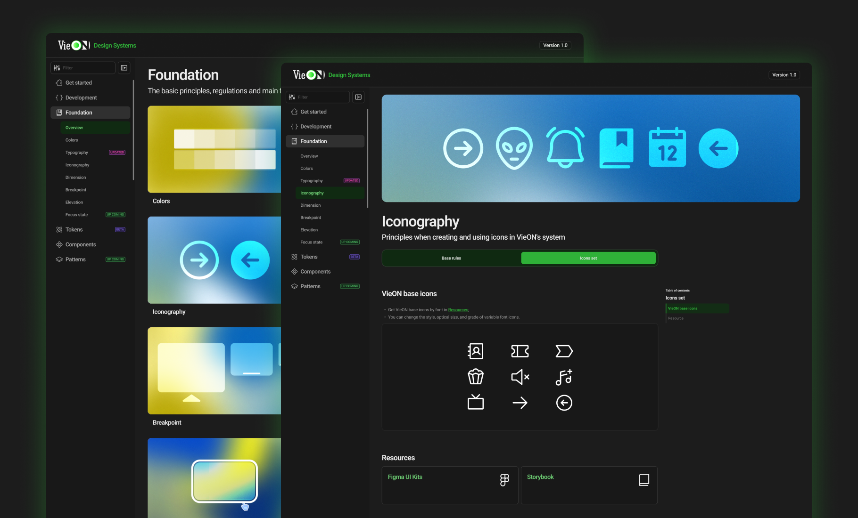Click the Figma logo icon in Resources

(504, 480)
